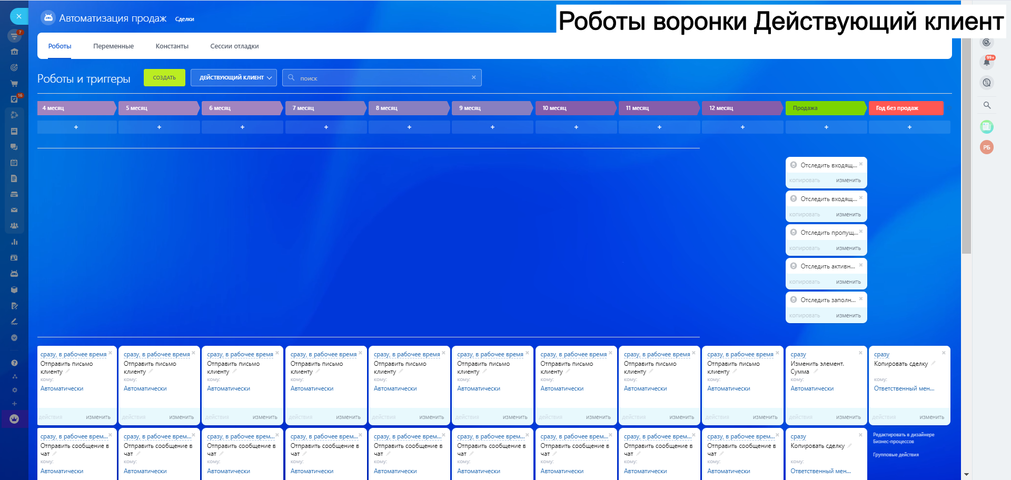The image size is (1011, 480).
Task: Open the settings gear icon in left sidebar
Action: 14,390
